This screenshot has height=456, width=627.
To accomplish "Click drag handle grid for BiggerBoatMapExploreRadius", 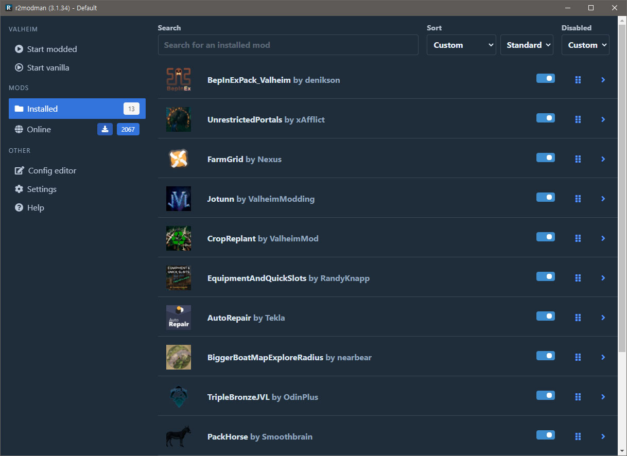I will pyautogui.click(x=578, y=357).
